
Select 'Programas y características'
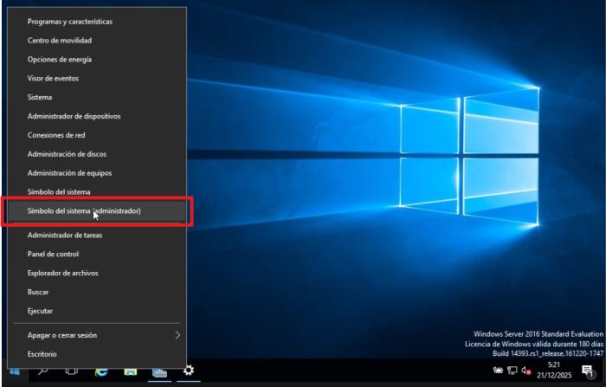pos(69,21)
